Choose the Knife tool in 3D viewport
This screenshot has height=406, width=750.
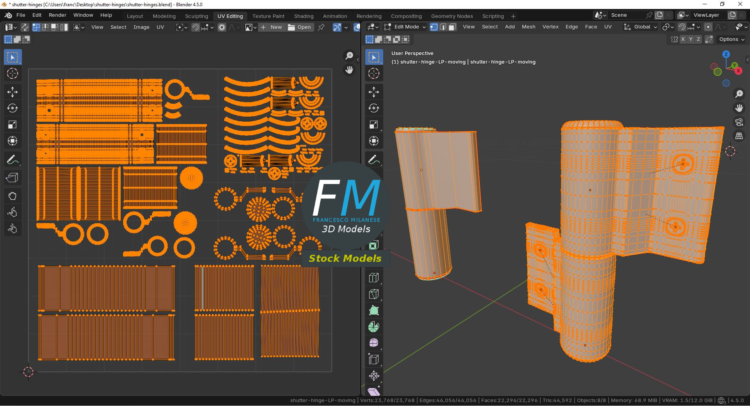click(374, 294)
